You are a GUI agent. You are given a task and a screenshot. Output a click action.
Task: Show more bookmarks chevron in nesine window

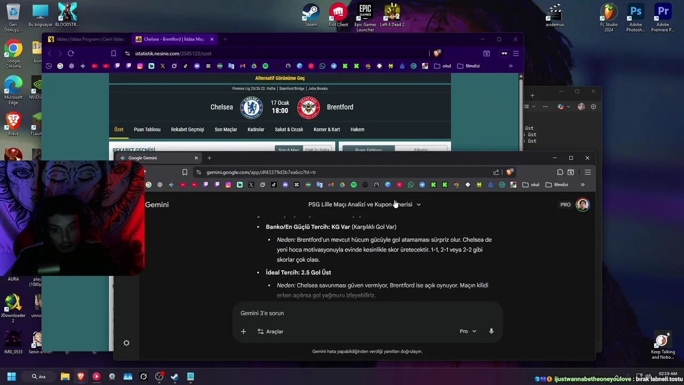coord(510,66)
